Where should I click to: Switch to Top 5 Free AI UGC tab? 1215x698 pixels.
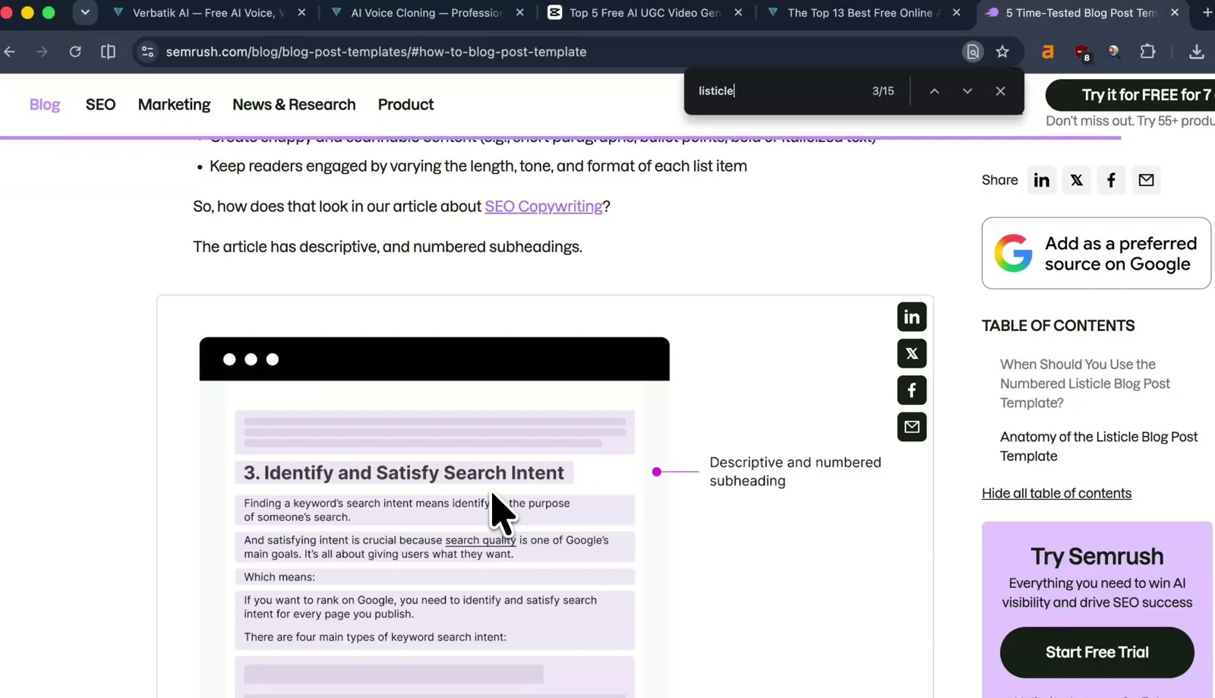pos(644,13)
